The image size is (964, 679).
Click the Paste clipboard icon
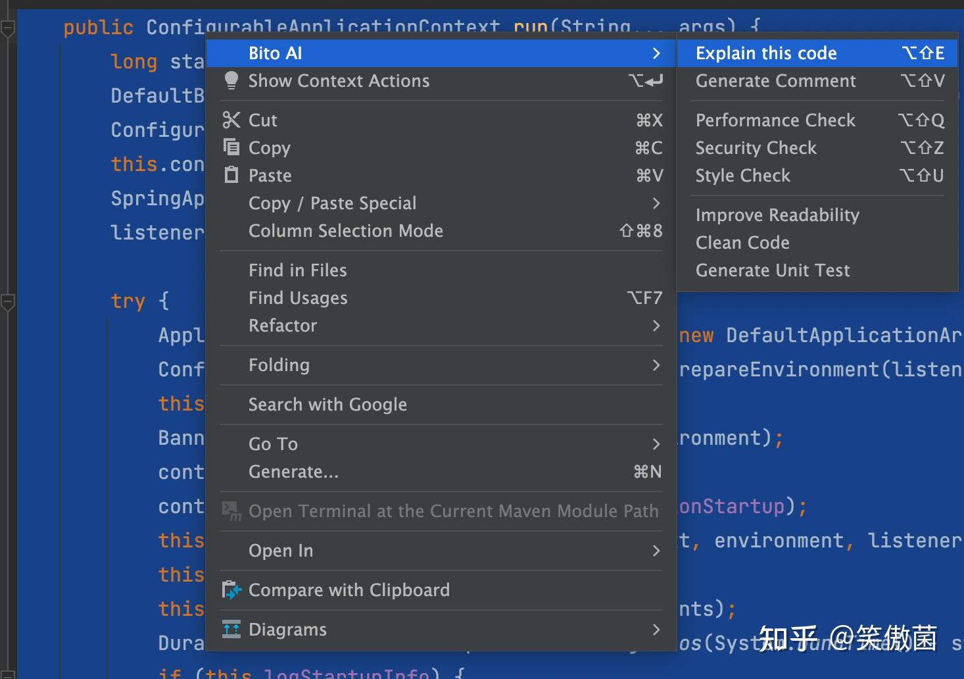231,175
